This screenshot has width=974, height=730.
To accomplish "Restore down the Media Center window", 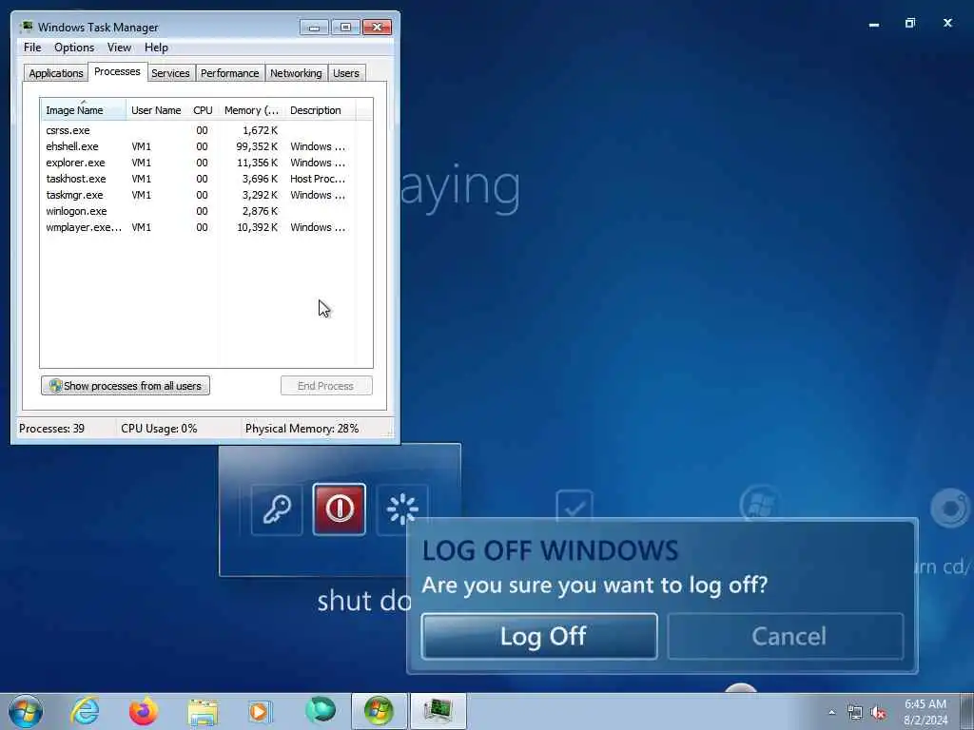I will (x=910, y=23).
